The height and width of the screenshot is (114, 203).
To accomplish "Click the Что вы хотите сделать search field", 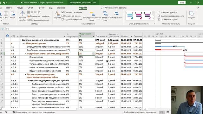I will pyautogui.click(x=116, y=8).
